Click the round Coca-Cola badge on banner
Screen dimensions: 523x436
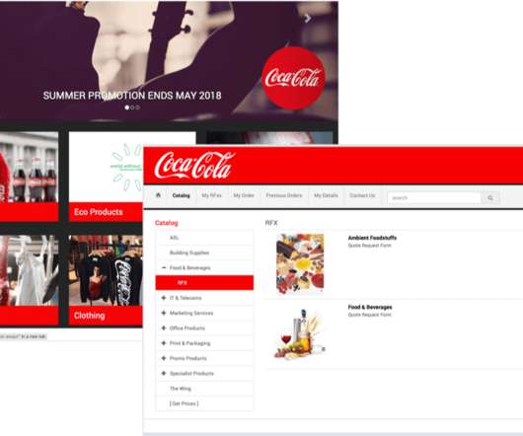293,78
